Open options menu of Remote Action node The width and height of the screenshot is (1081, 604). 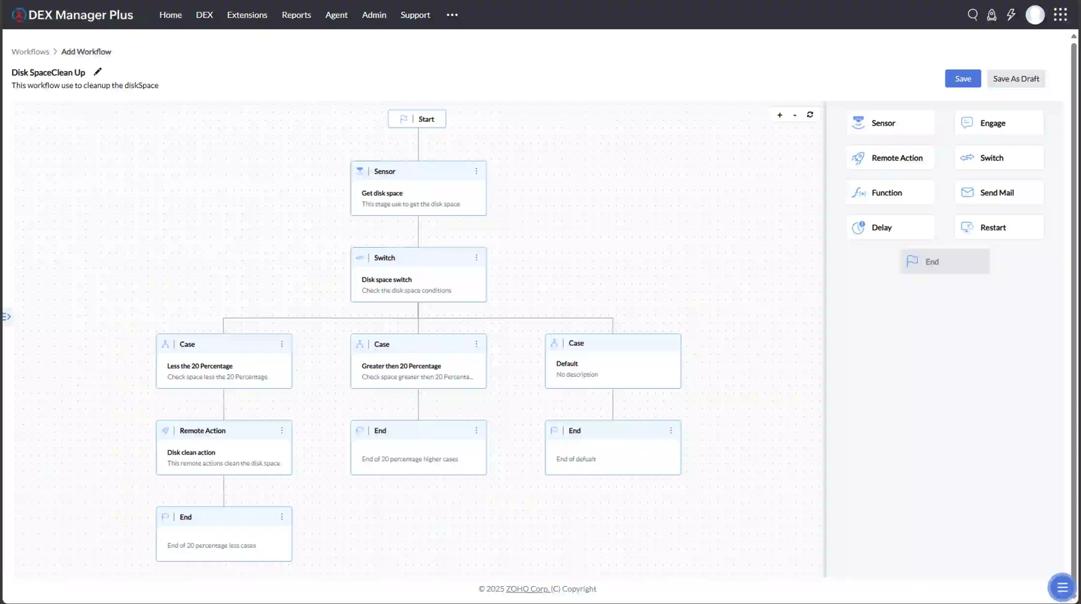point(282,430)
